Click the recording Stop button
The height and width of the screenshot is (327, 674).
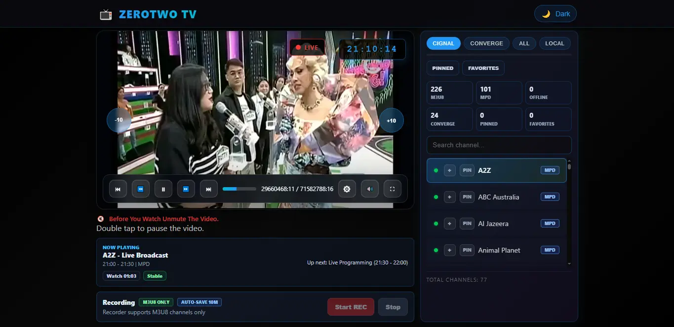pos(393,307)
